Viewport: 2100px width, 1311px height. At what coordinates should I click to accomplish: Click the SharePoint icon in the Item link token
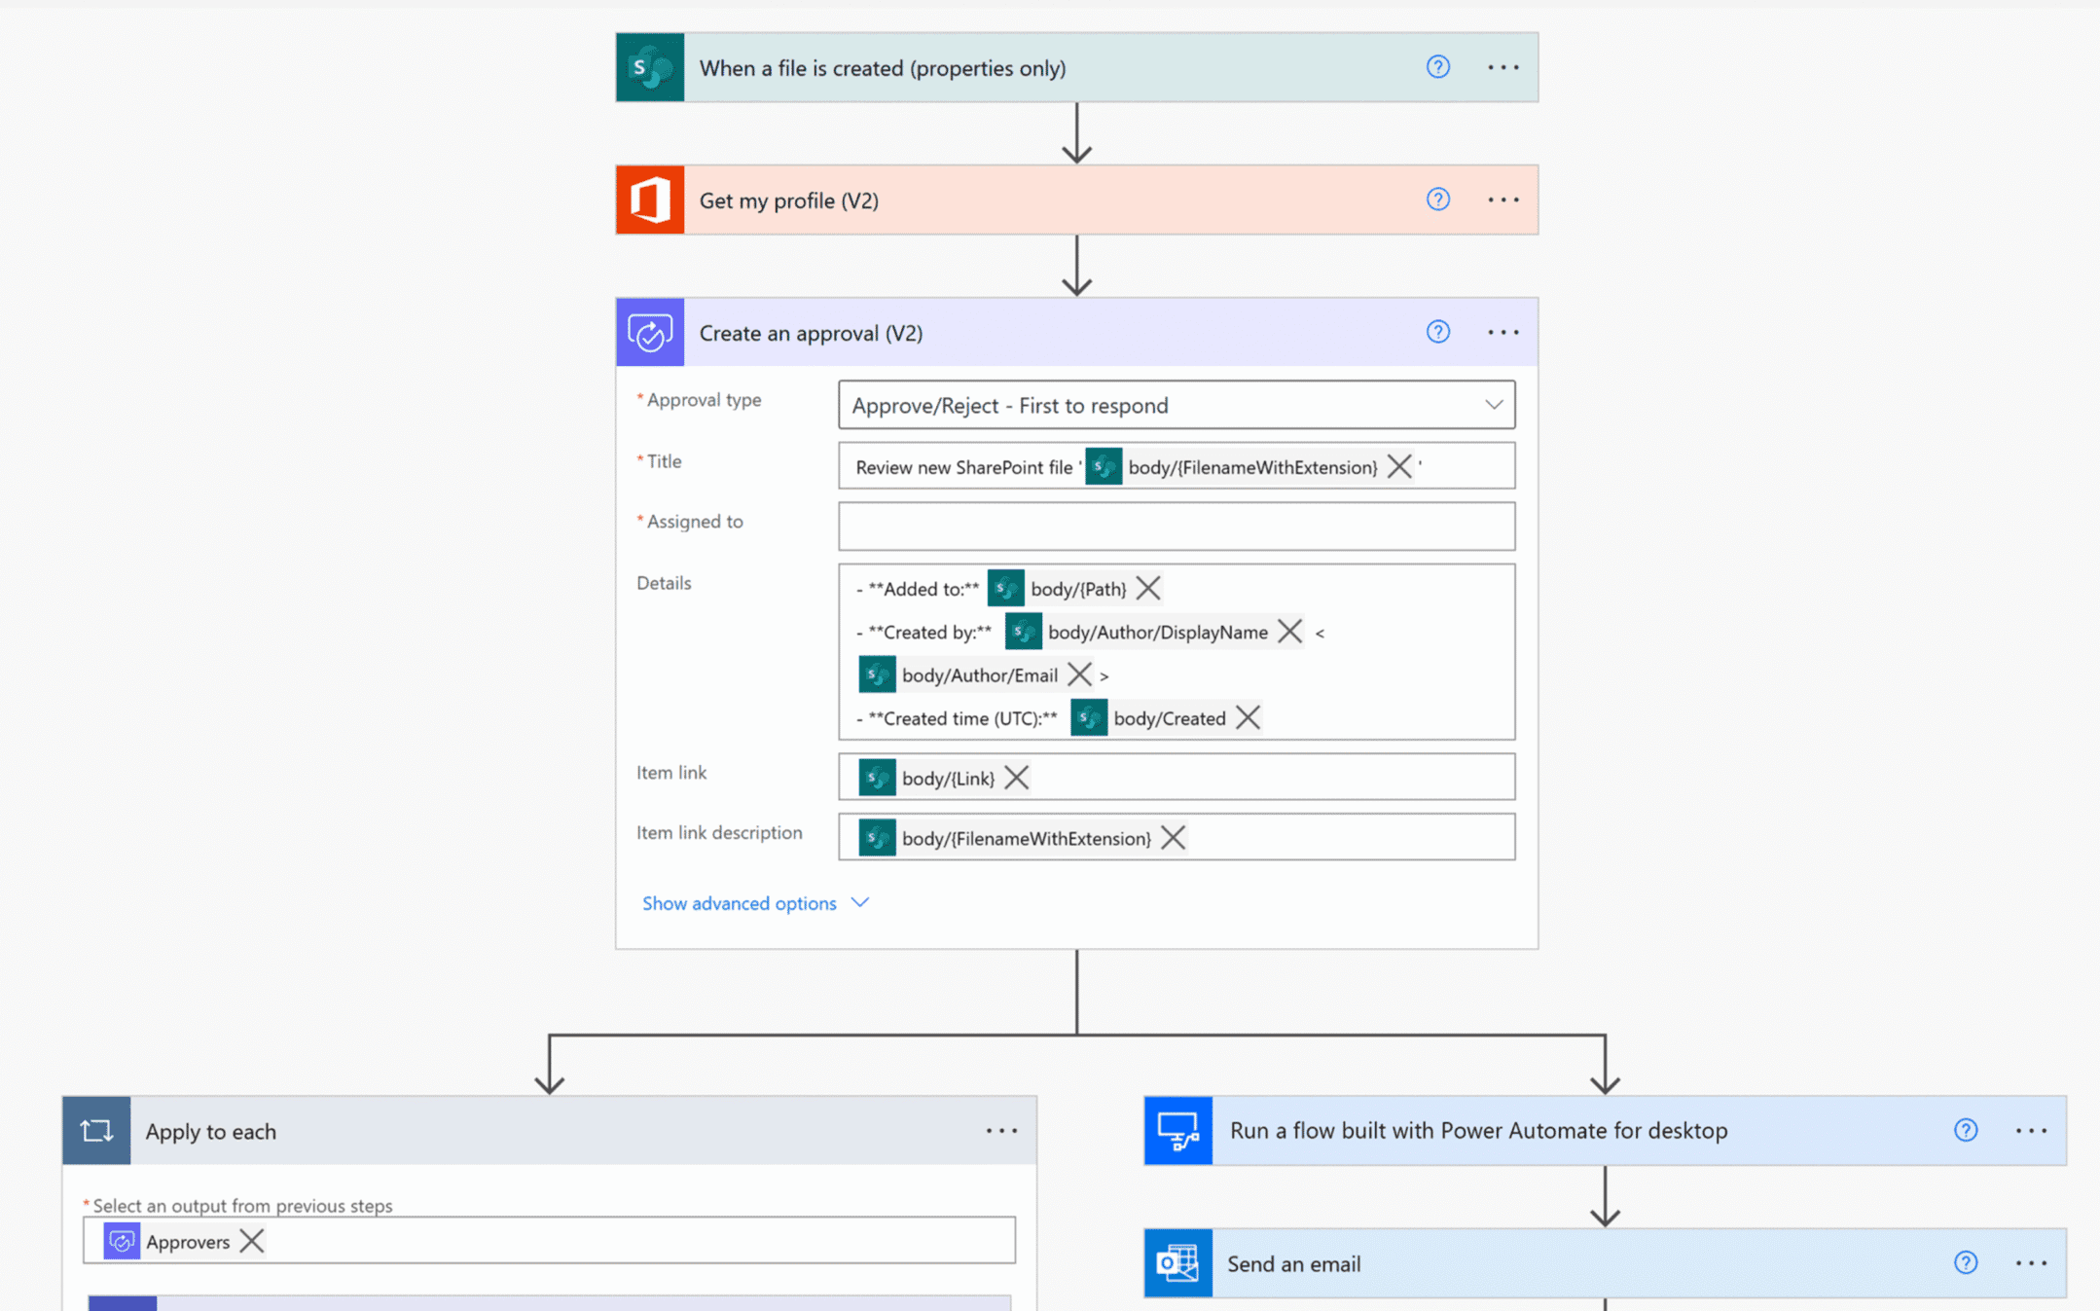[877, 777]
